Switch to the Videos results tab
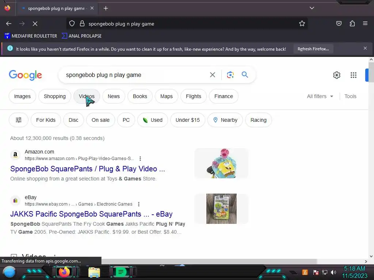This screenshot has width=374, height=280. (x=87, y=96)
